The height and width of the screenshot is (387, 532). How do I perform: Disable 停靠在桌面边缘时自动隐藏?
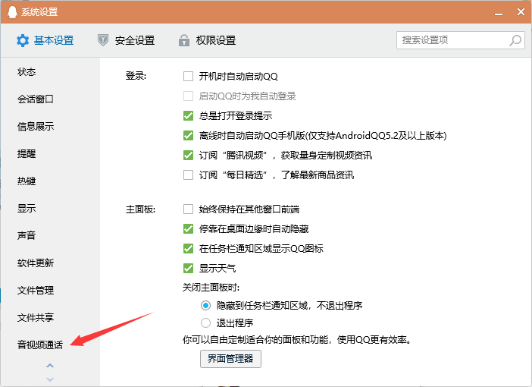click(x=188, y=228)
